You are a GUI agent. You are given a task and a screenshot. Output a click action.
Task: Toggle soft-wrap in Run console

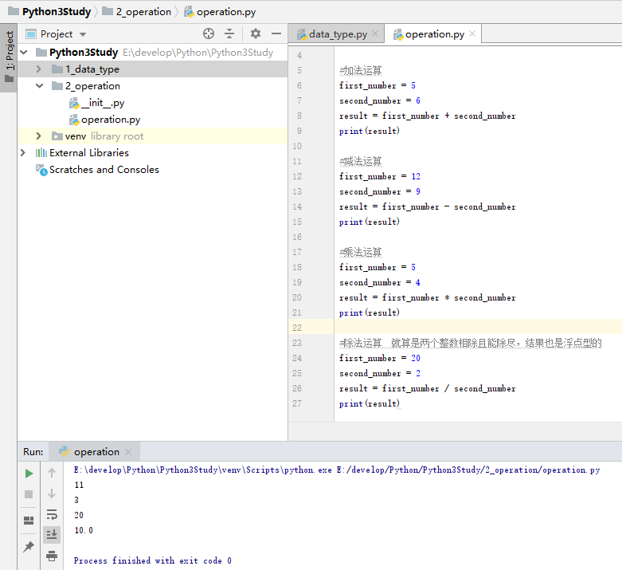click(x=52, y=514)
